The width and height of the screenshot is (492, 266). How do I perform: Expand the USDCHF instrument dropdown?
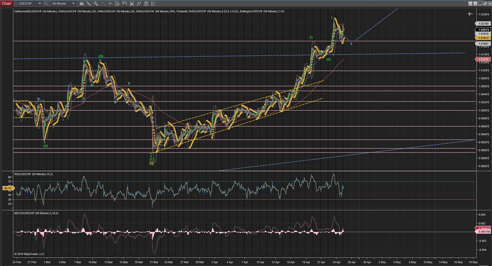coord(40,4)
